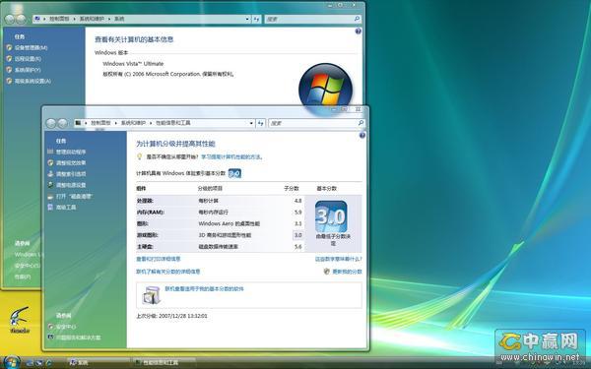Refresh the Performance Information window address bar
The width and height of the screenshot is (591, 369).
coord(261,123)
